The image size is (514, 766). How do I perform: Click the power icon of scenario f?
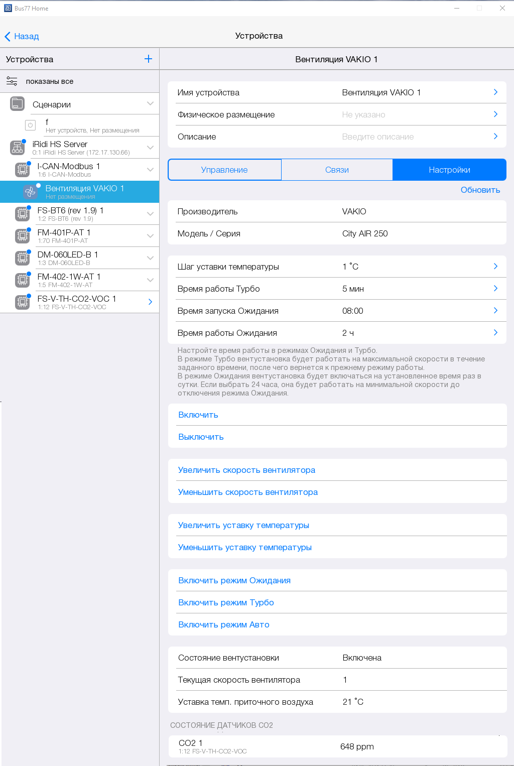point(30,125)
